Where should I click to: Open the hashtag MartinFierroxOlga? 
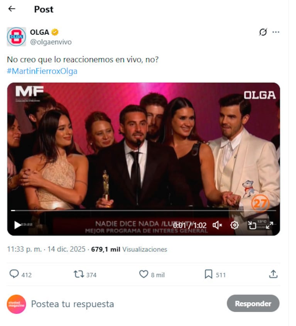click(x=42, y=71)
